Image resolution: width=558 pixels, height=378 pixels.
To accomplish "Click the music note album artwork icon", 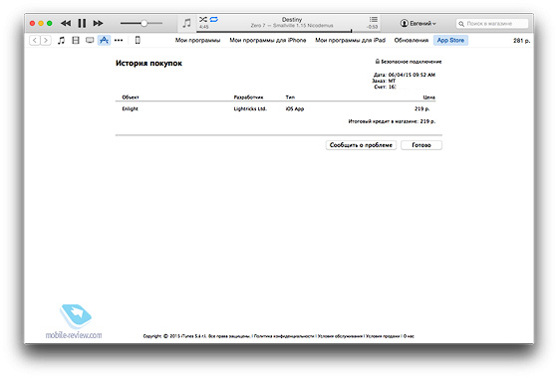I will (187, 24).
